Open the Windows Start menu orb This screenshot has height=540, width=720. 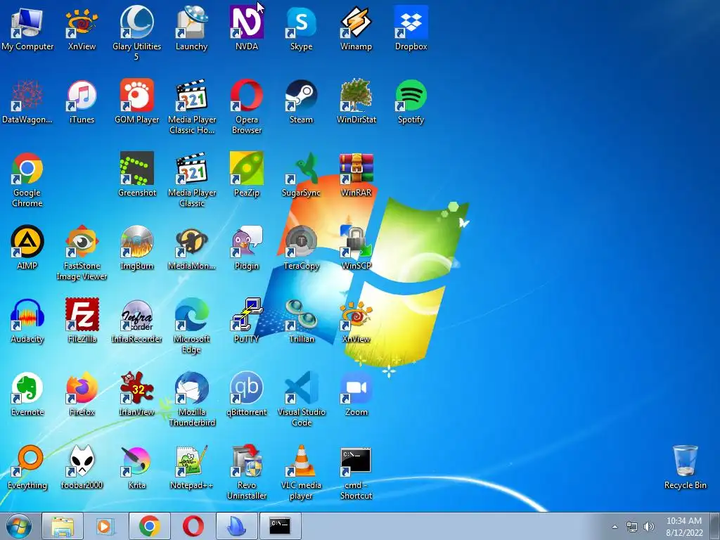[x=19, y=526]
